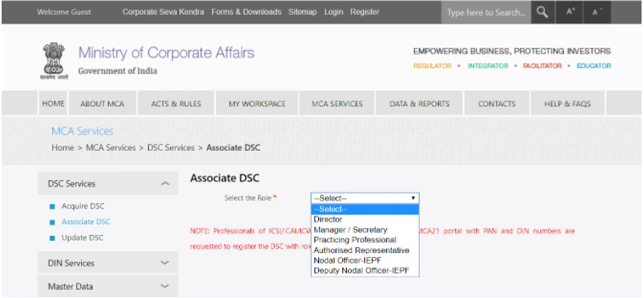Click the blue bullet beside Acquire DSC
644x298 pixels.
click(52, 206)
